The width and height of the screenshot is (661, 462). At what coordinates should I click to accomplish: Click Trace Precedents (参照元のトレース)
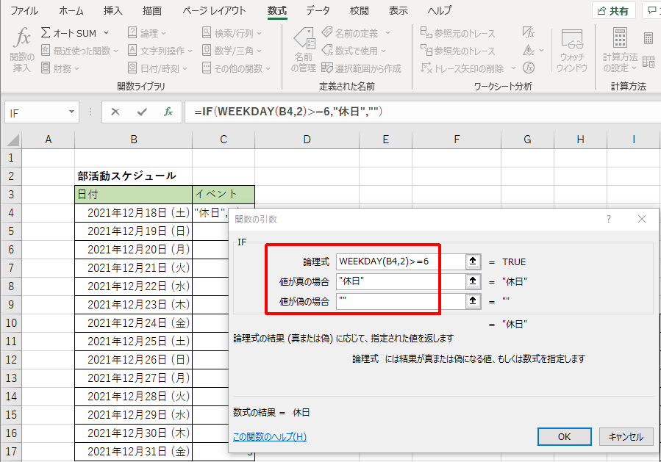(x=457, y=33)
